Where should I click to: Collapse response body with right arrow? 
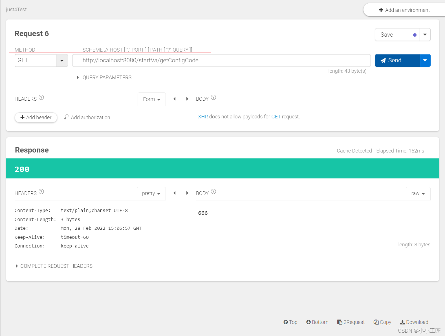(187, 193)
